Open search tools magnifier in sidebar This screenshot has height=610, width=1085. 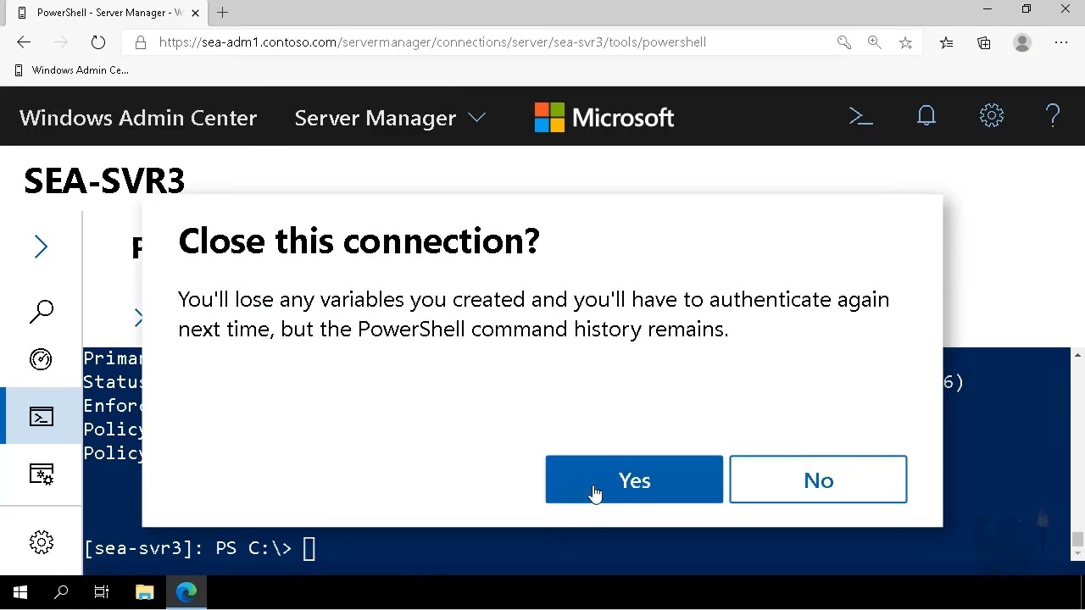tap(41, 312)
